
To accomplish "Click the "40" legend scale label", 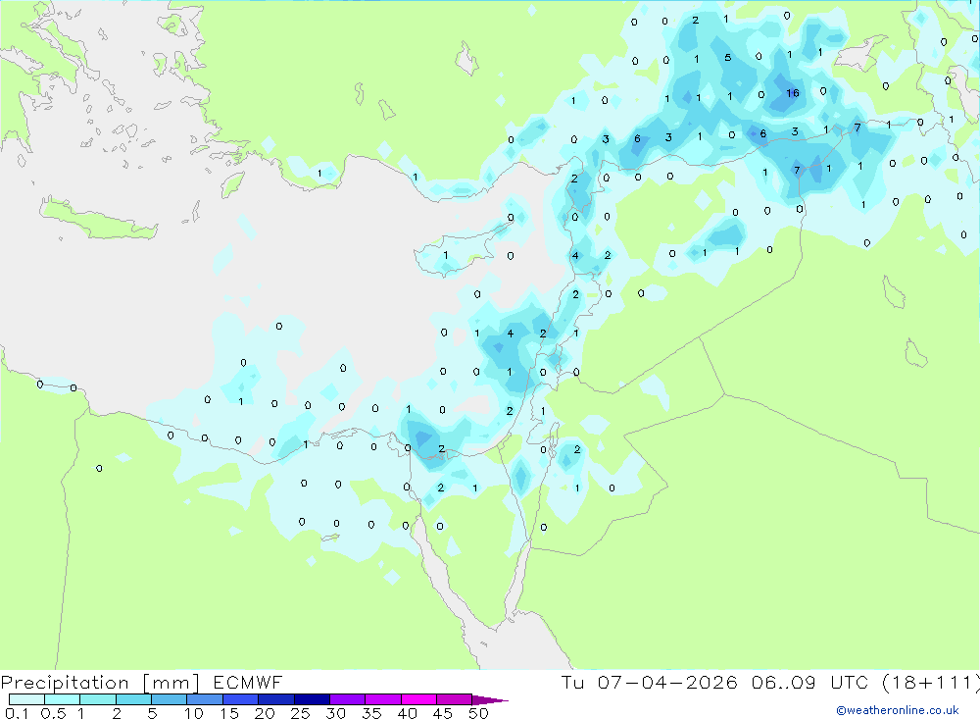I will [408, 713].
